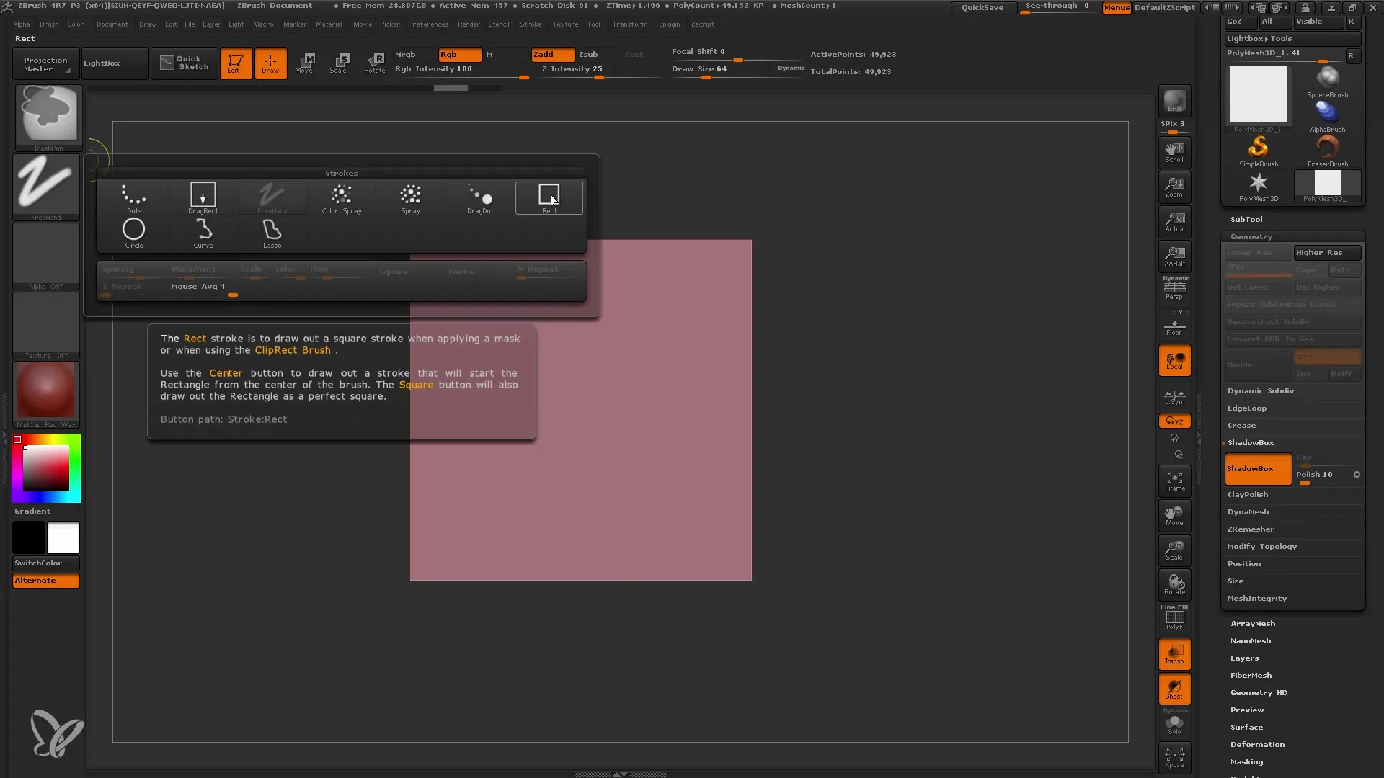
Task: Switch to Scale mode in top shelf
Action: (x=339, y=63)
